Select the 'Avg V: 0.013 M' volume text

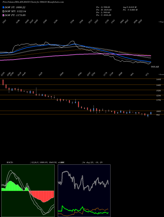130,7
